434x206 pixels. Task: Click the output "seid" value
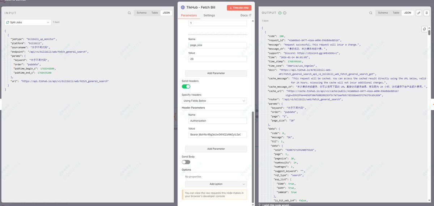[x=301, y=150]
